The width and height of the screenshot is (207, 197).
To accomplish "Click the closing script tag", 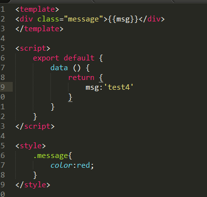I will coord(35,126).
